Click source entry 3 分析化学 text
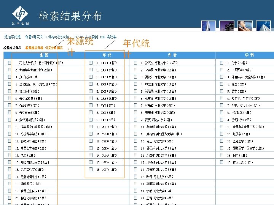The image size is (274, 205). pyautogui.click(x=29, y=77)
